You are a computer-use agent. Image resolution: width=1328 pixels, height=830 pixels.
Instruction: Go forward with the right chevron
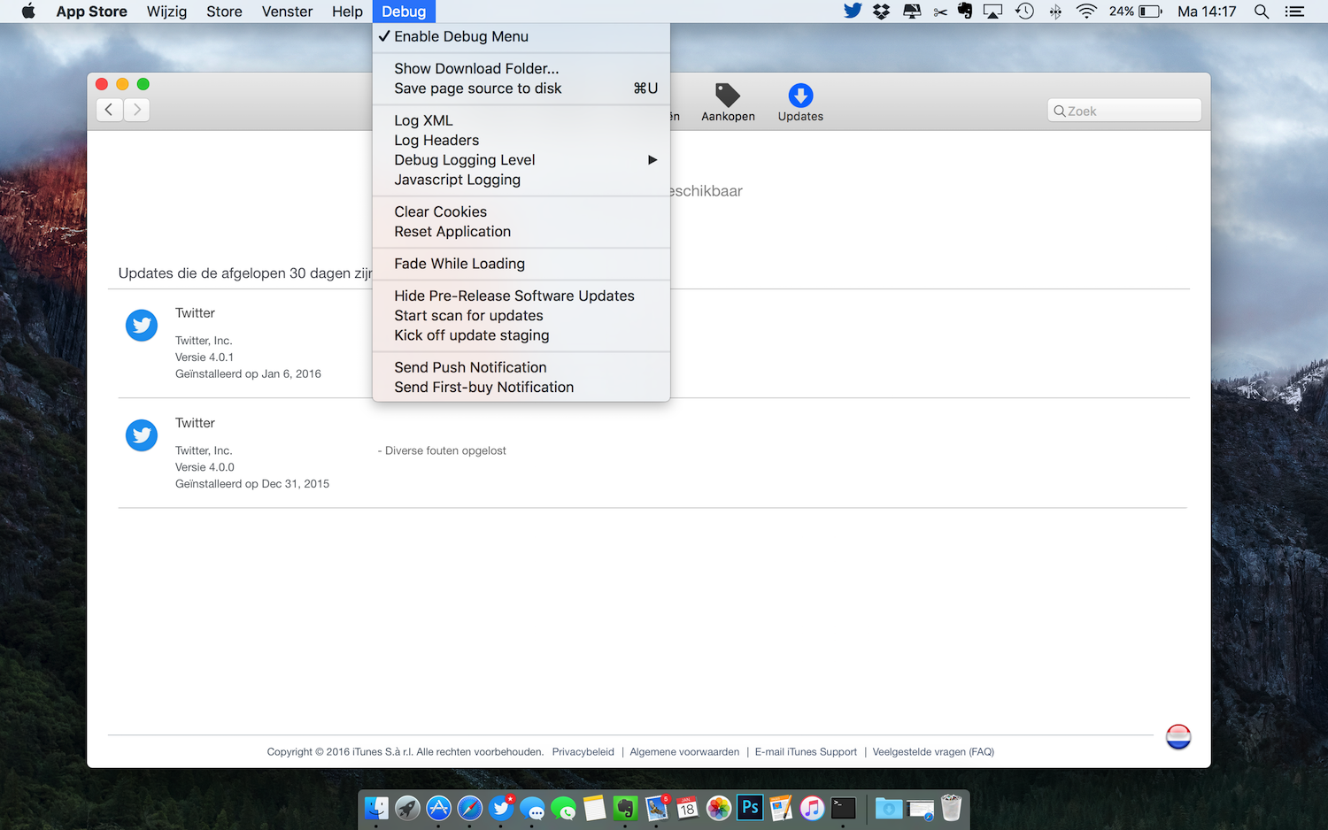tap(136, 110)
